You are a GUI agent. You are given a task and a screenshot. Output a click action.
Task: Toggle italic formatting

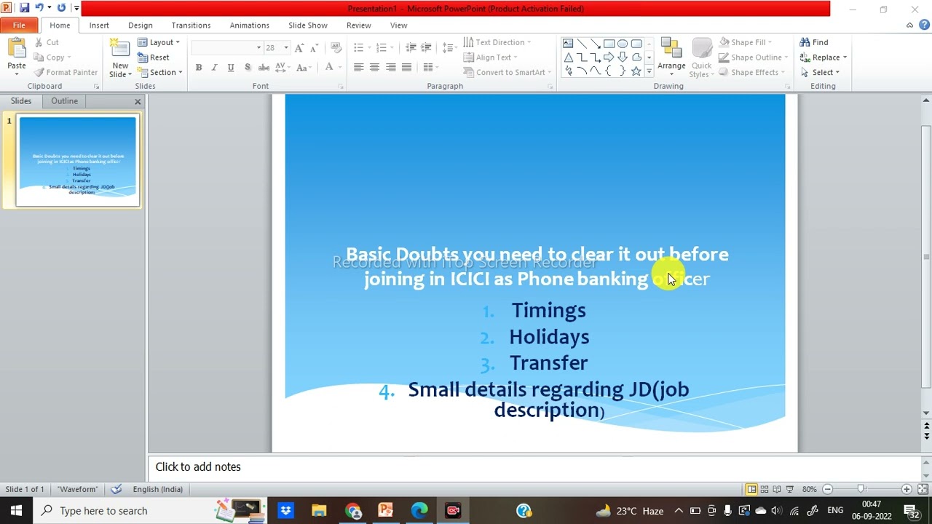pos(214,68)
